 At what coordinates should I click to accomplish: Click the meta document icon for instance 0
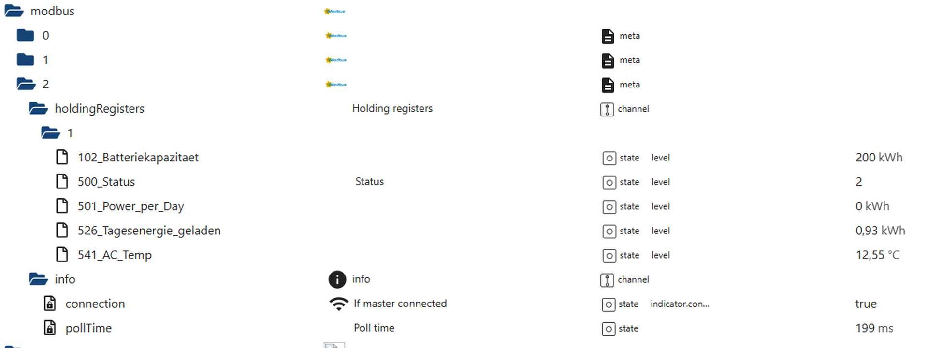point(608,36)
